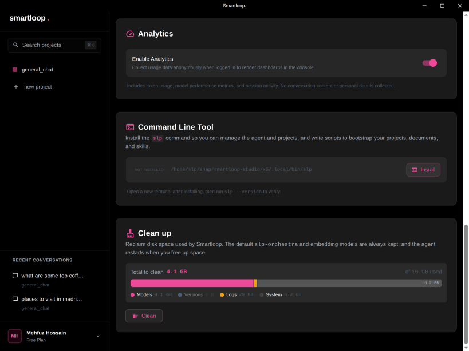
Task: Click the inline slp code tag
Action: point(157,138)
